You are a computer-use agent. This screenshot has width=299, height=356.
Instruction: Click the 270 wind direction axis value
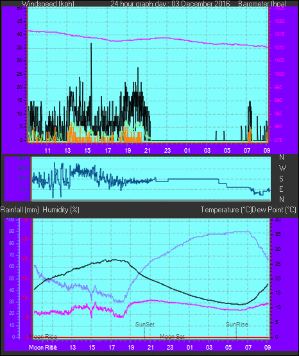pos(22,168)
